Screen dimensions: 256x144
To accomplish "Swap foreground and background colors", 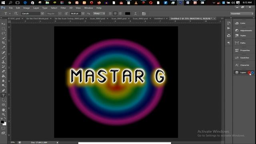I will [5, 118].
